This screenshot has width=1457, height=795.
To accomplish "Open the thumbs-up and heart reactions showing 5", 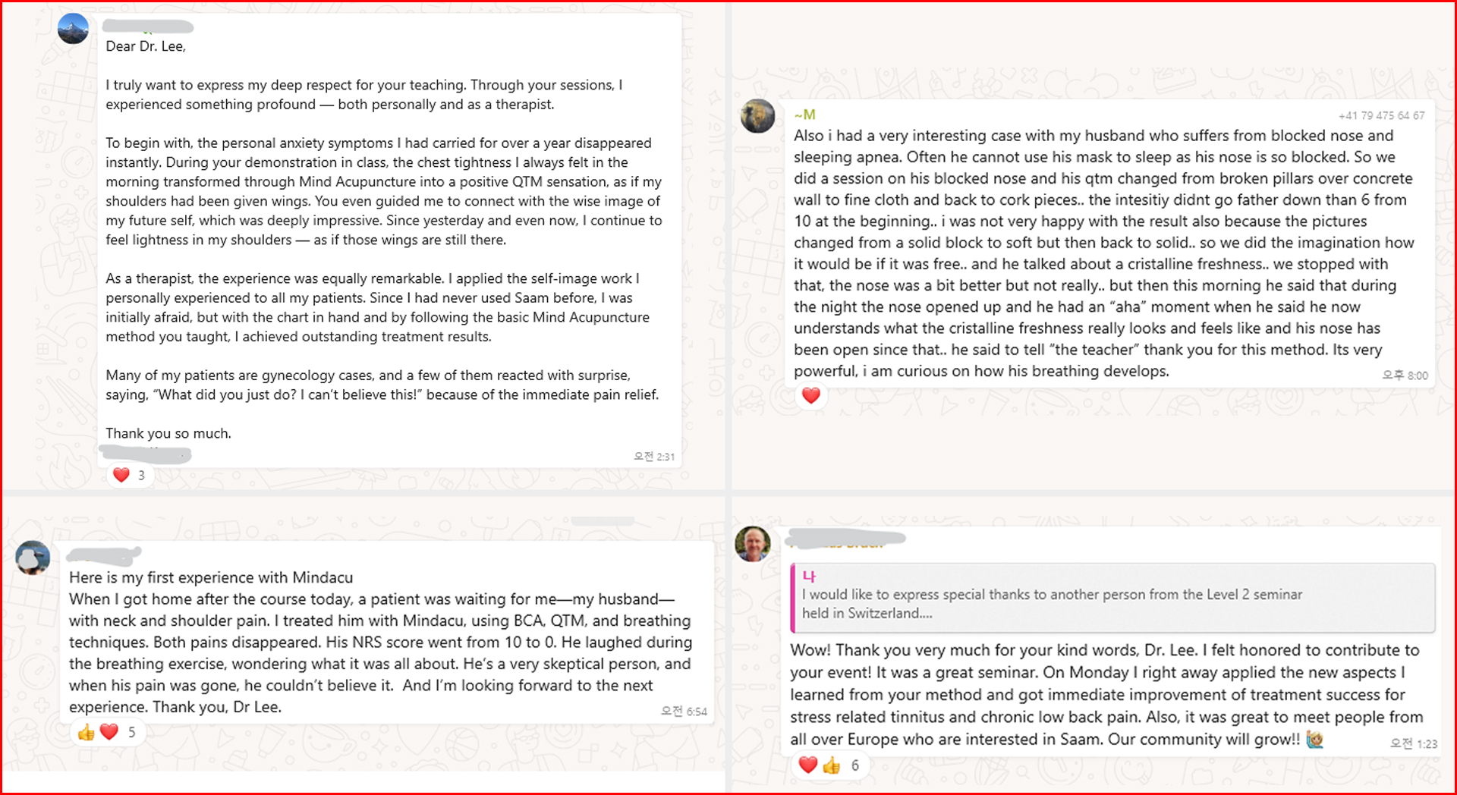I will pyautogui.click(x=107, y=732).
